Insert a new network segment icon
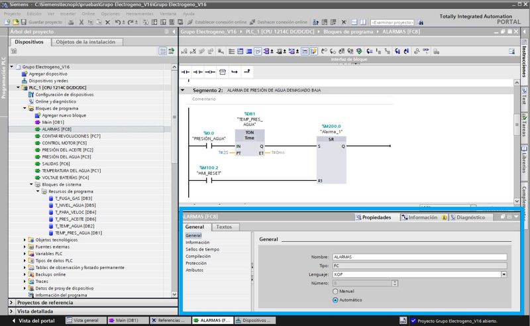 (x=184, y=52)
